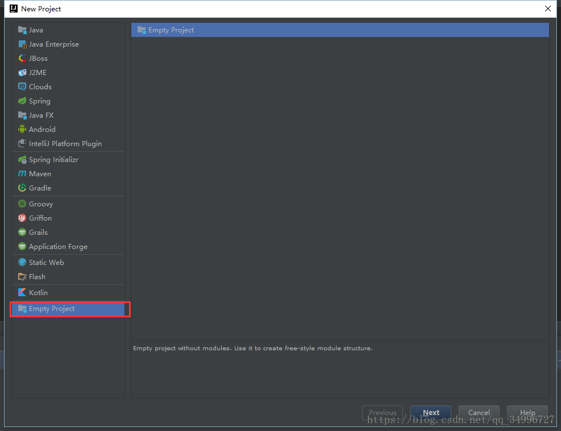The height and width of the screenshot is (431, 561).
Task: Choose JBoss label in list
Action: [x=38, y=59]
